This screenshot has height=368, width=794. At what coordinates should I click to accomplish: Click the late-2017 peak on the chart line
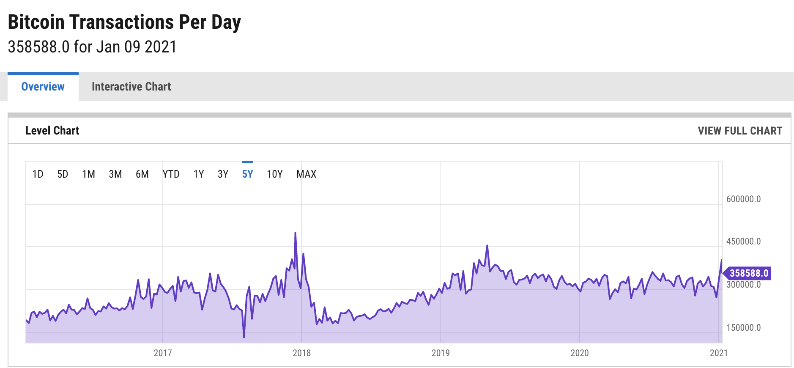coord(295,233)
